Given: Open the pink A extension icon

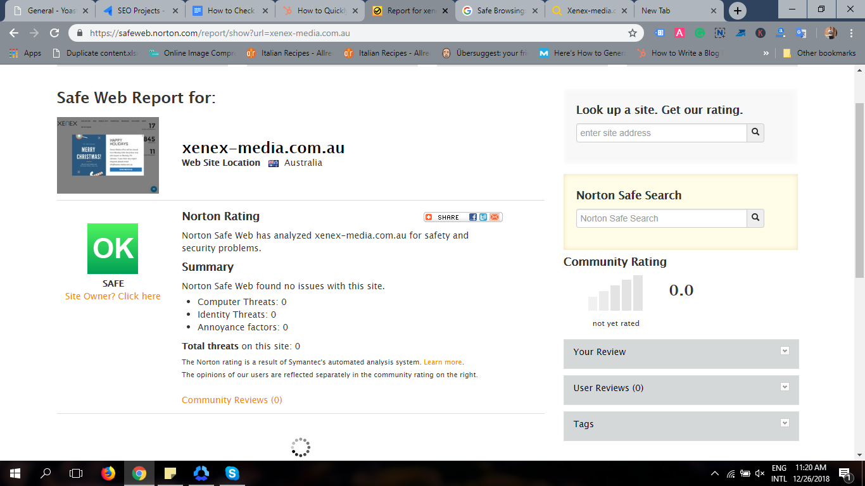Looking at the screenshot, I should coord(679,33).
